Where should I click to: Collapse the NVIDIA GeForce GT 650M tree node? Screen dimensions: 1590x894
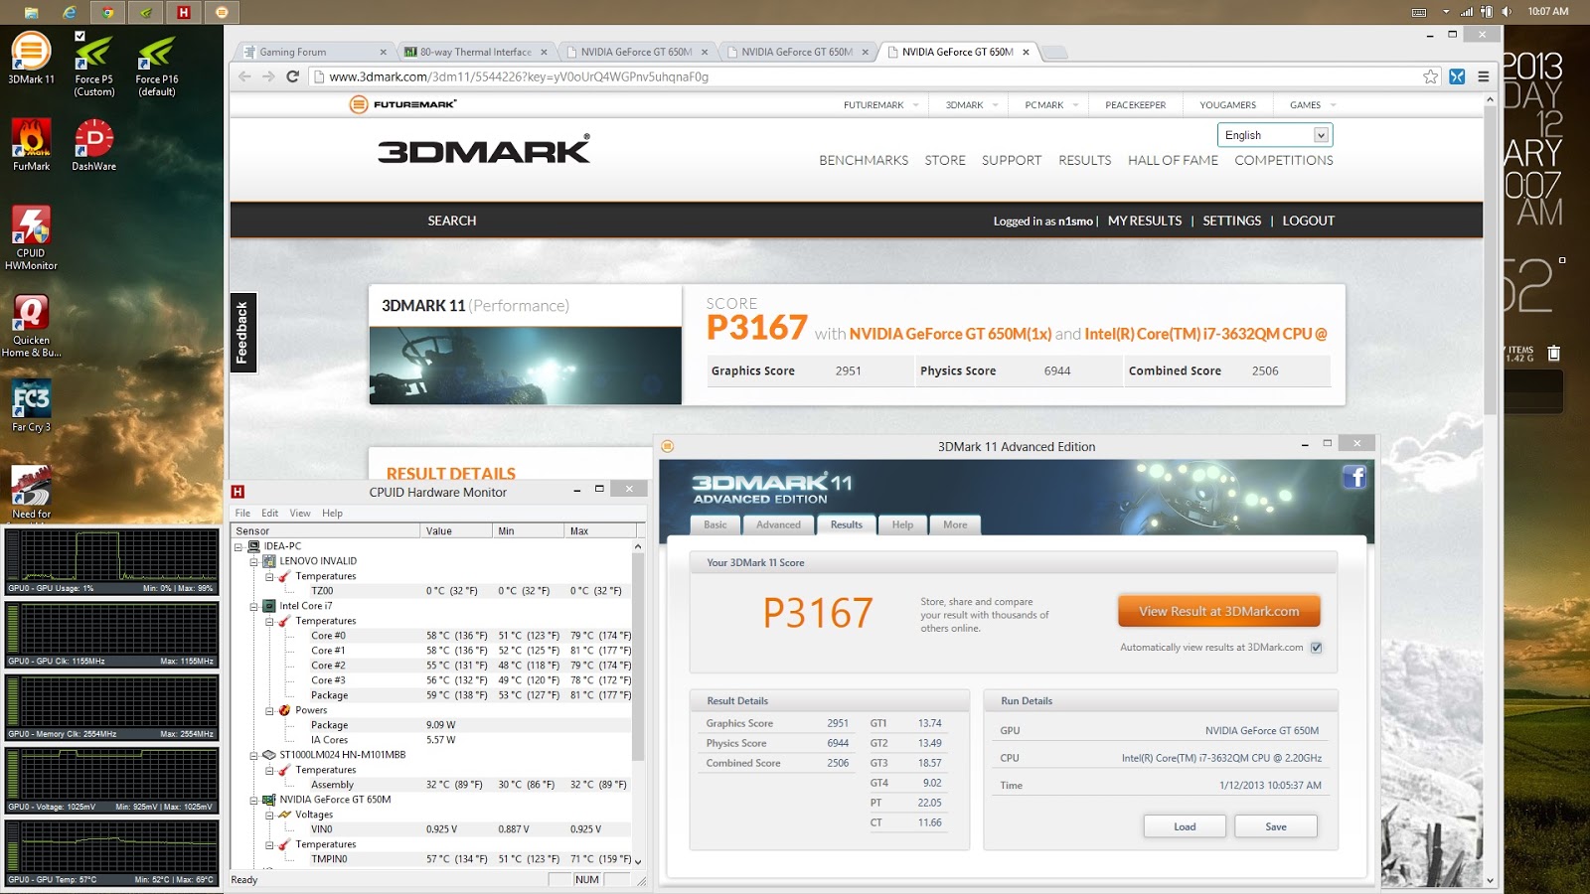point(254,800)
